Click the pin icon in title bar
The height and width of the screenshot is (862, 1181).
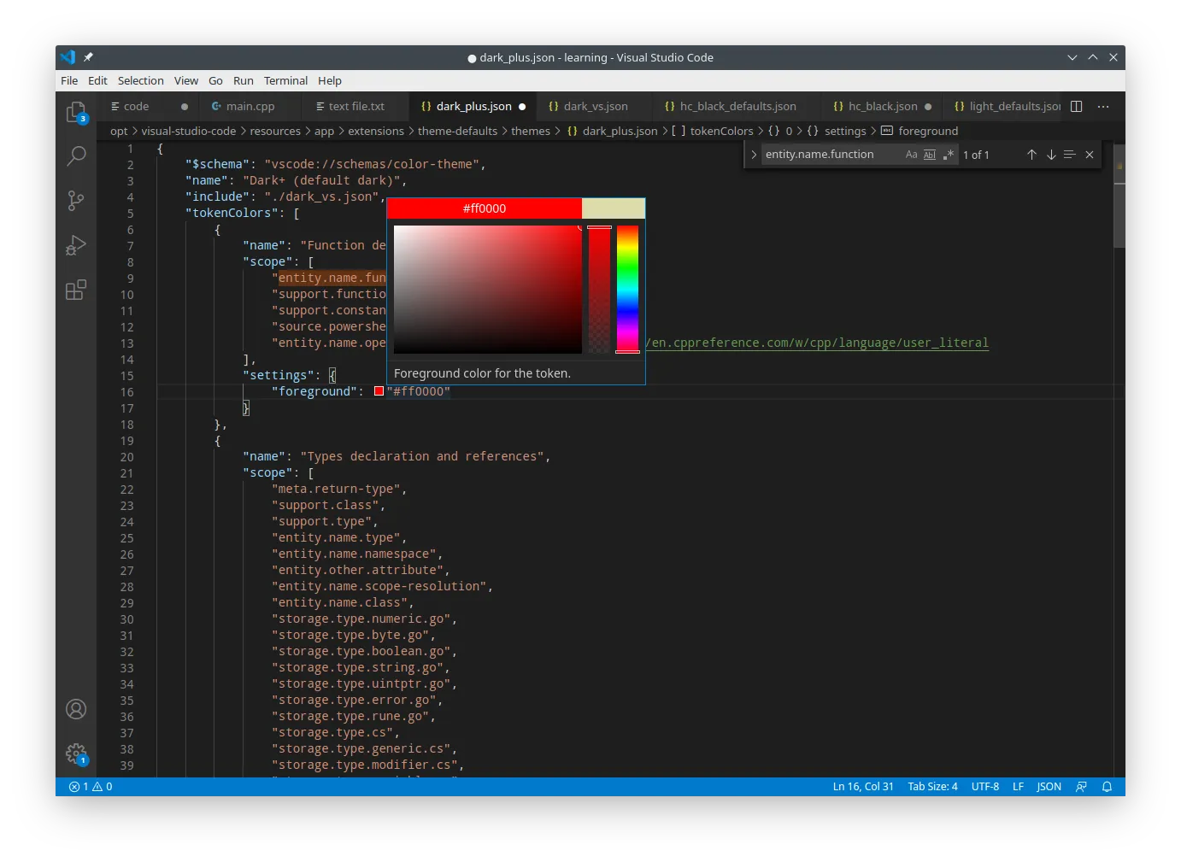tap(88, 57)
